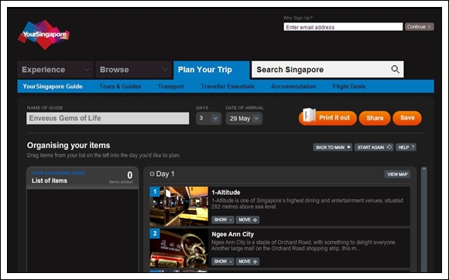Click the Ngee Ann City title
Image resolution: width=449 pixels, height=280 pixels.
coord(232,234)
